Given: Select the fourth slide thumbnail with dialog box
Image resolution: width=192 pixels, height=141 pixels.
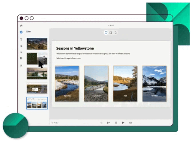Looking at the screenshot, I should [37, 88].
